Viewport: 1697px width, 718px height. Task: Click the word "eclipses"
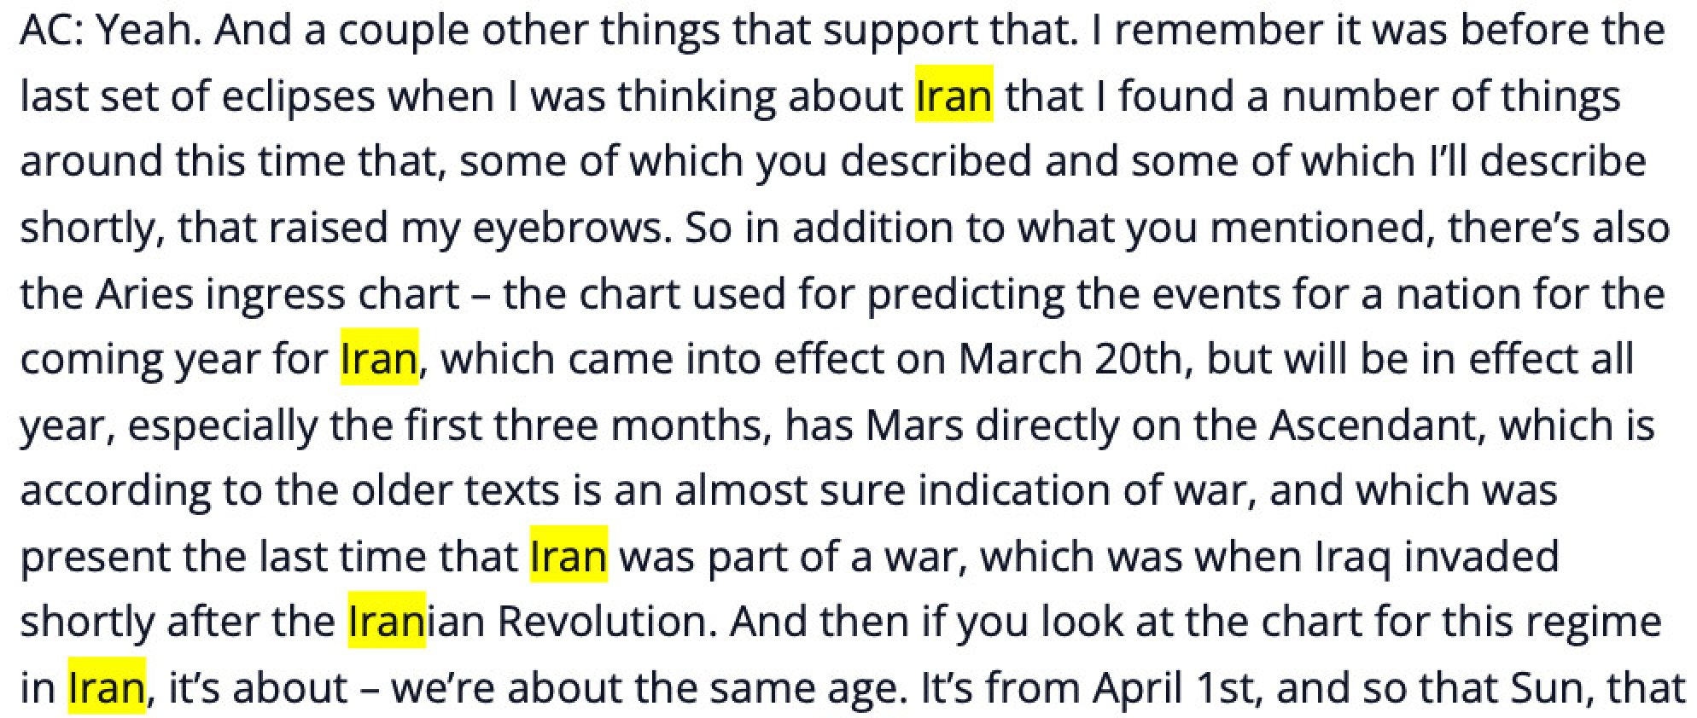click(x=298, y=96)
